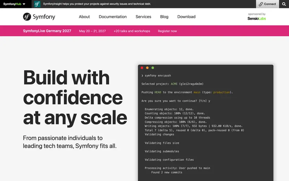The width and height of the screenshot is (289, 181).
Task: Click the May 20 – 21, 2027 date
Action: 92,31
